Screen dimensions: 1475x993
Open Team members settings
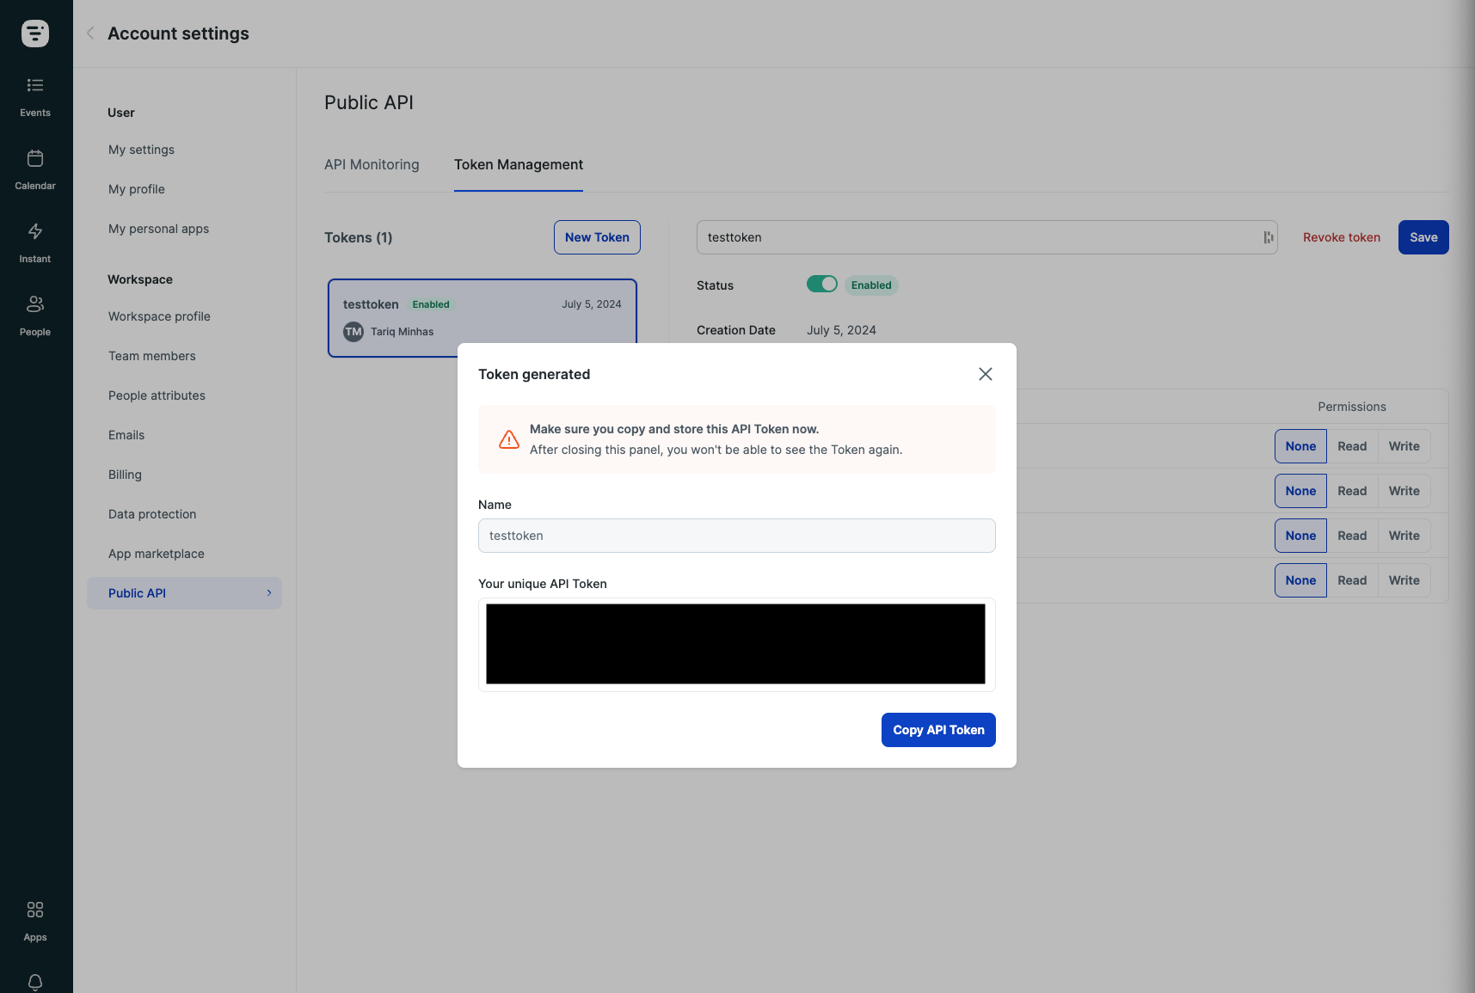point(152,356)
